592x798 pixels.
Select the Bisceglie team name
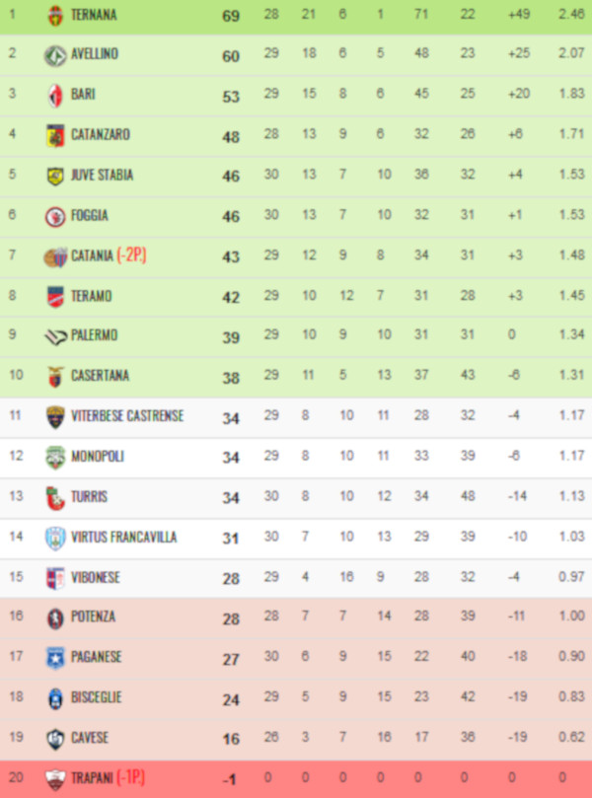(x=97, y=697)
